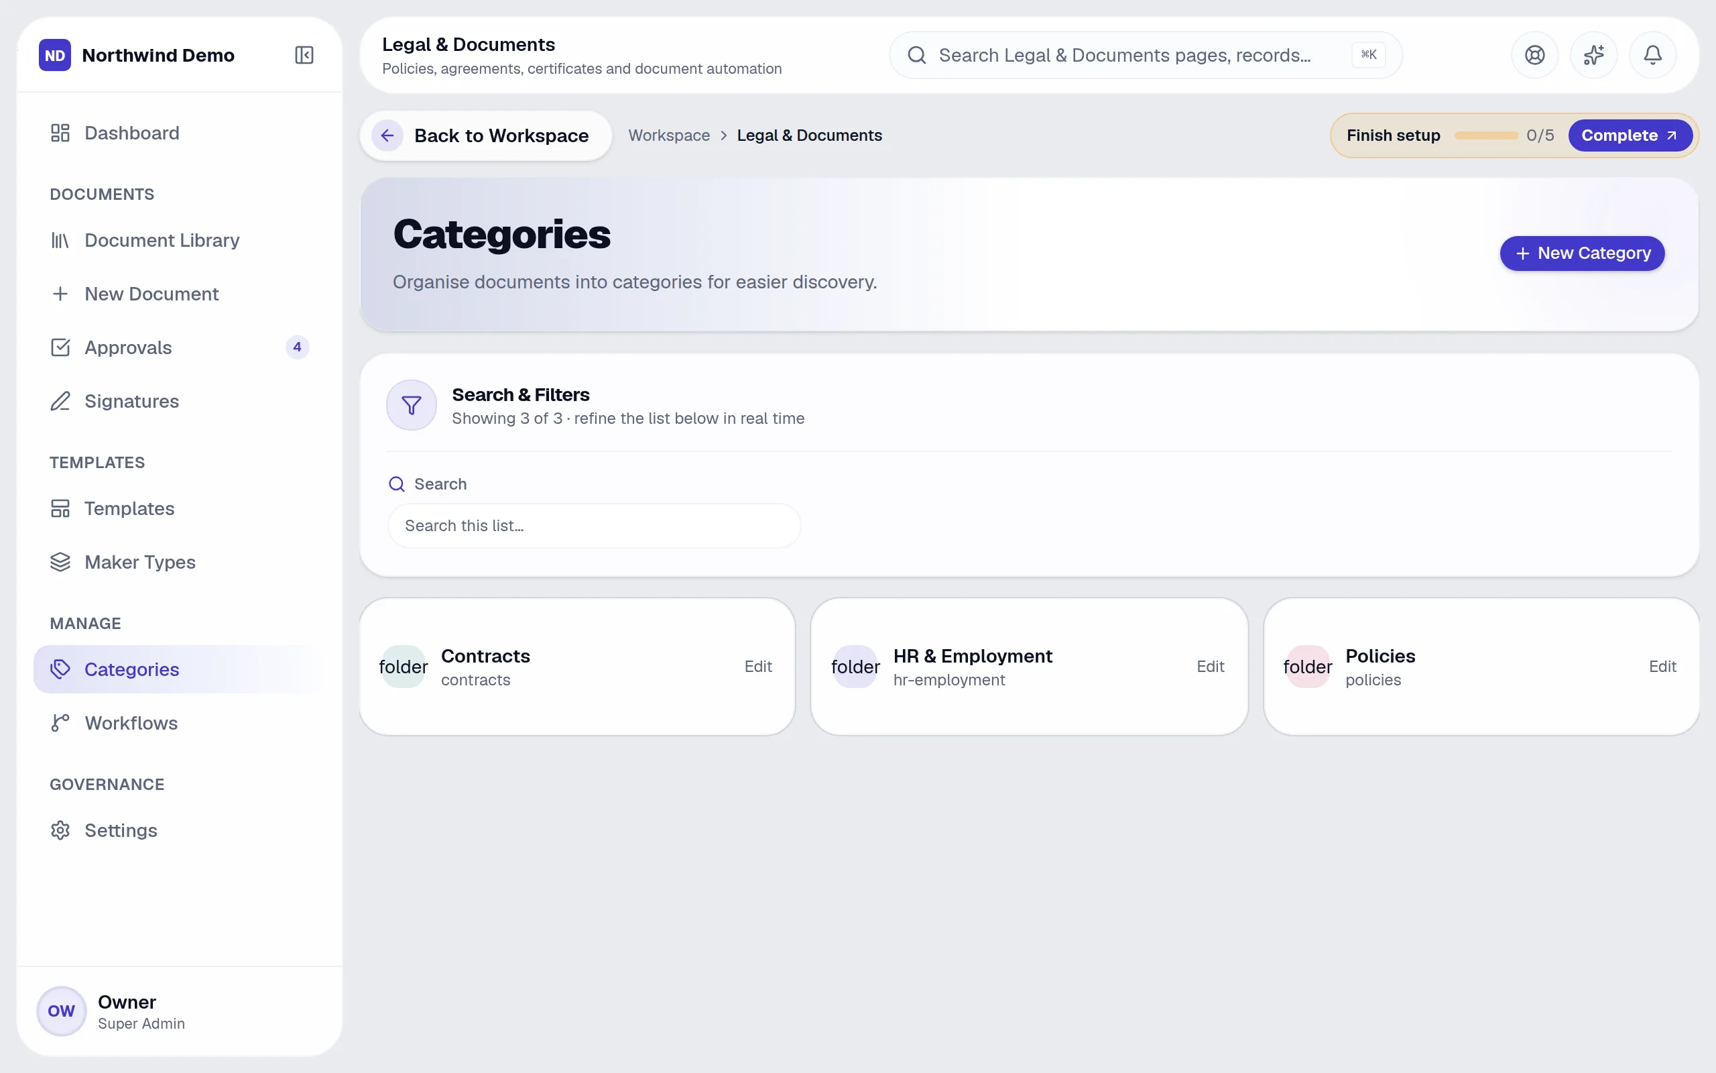Viewport: 1716px width, 1073px height.
Task: Click the Owner Super Admin profile
Action: 180,1011
